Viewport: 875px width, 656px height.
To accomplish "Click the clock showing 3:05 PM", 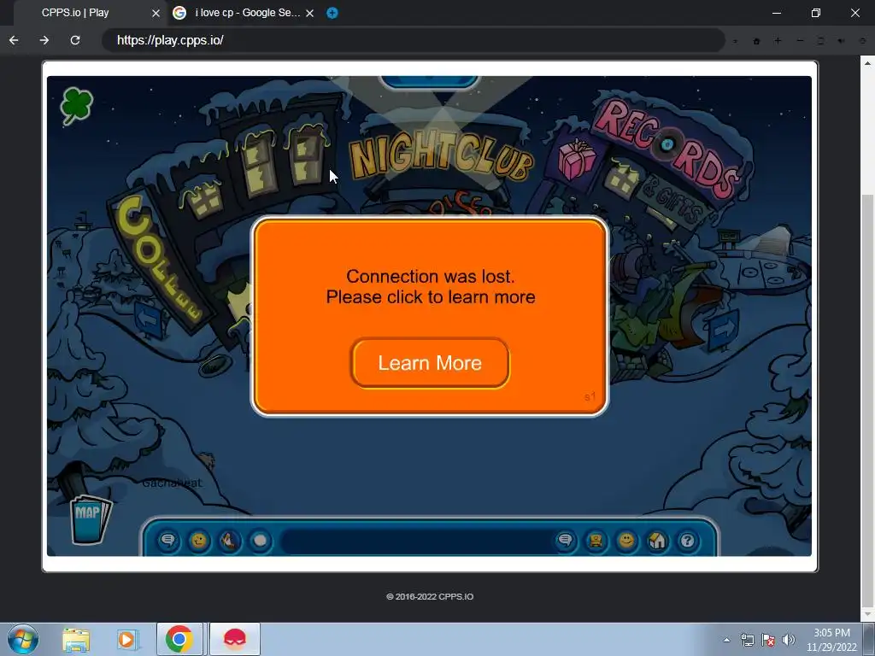I will click(831, 640).
